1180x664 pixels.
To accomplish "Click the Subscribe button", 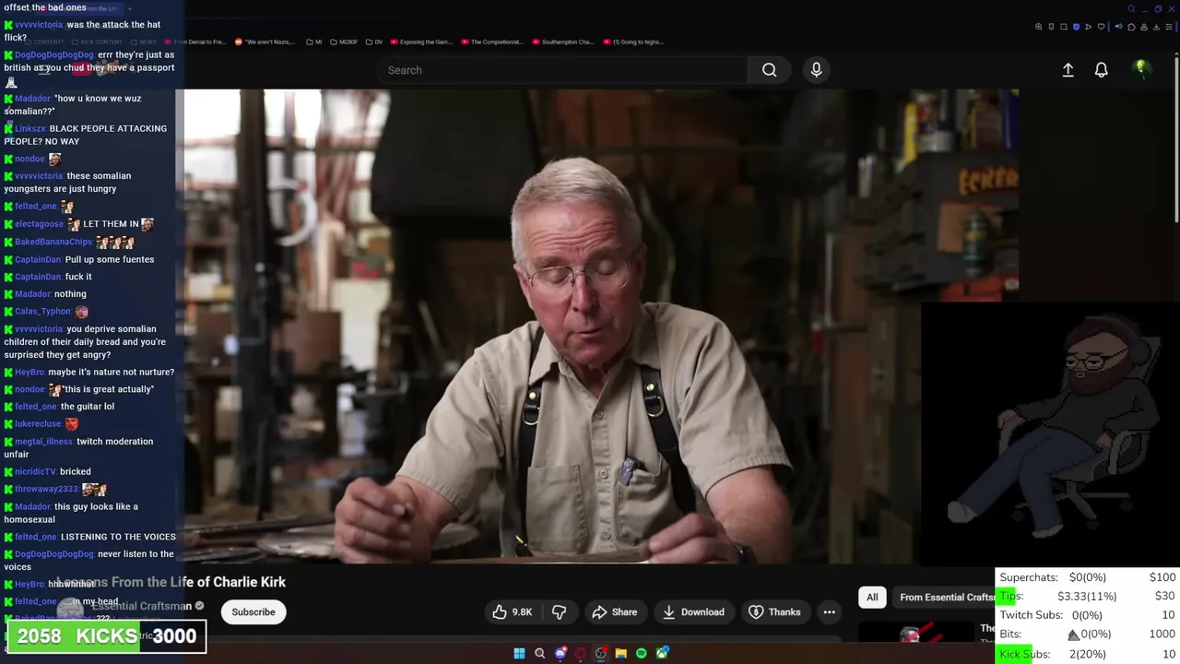I will point(254,612).
